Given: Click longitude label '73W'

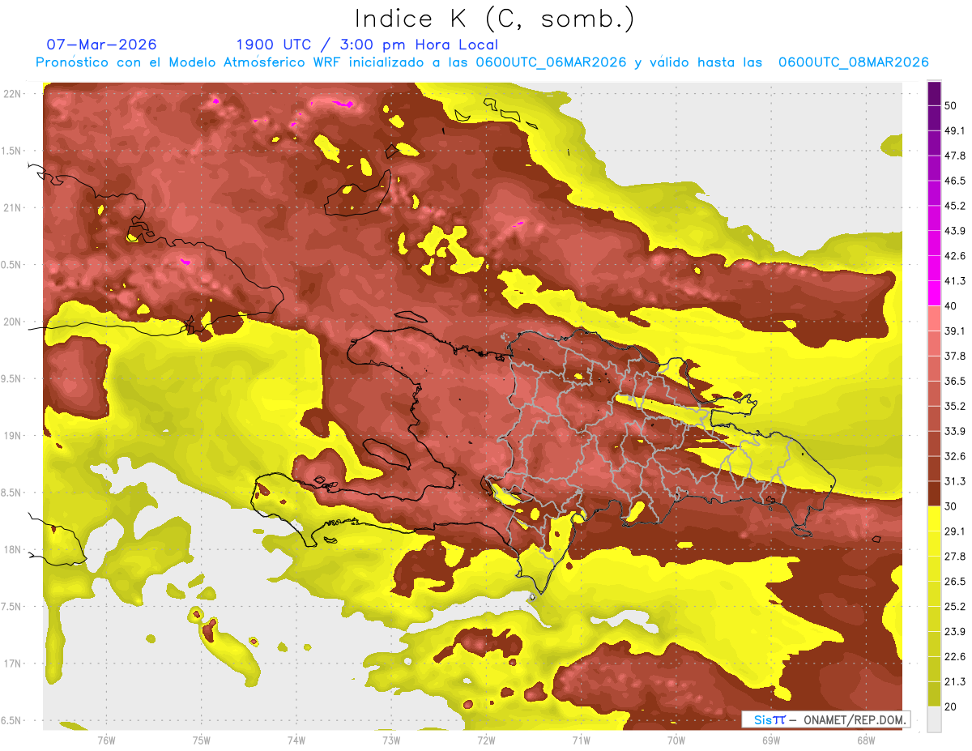Looking at the screenshot, I should pos(391,740).
